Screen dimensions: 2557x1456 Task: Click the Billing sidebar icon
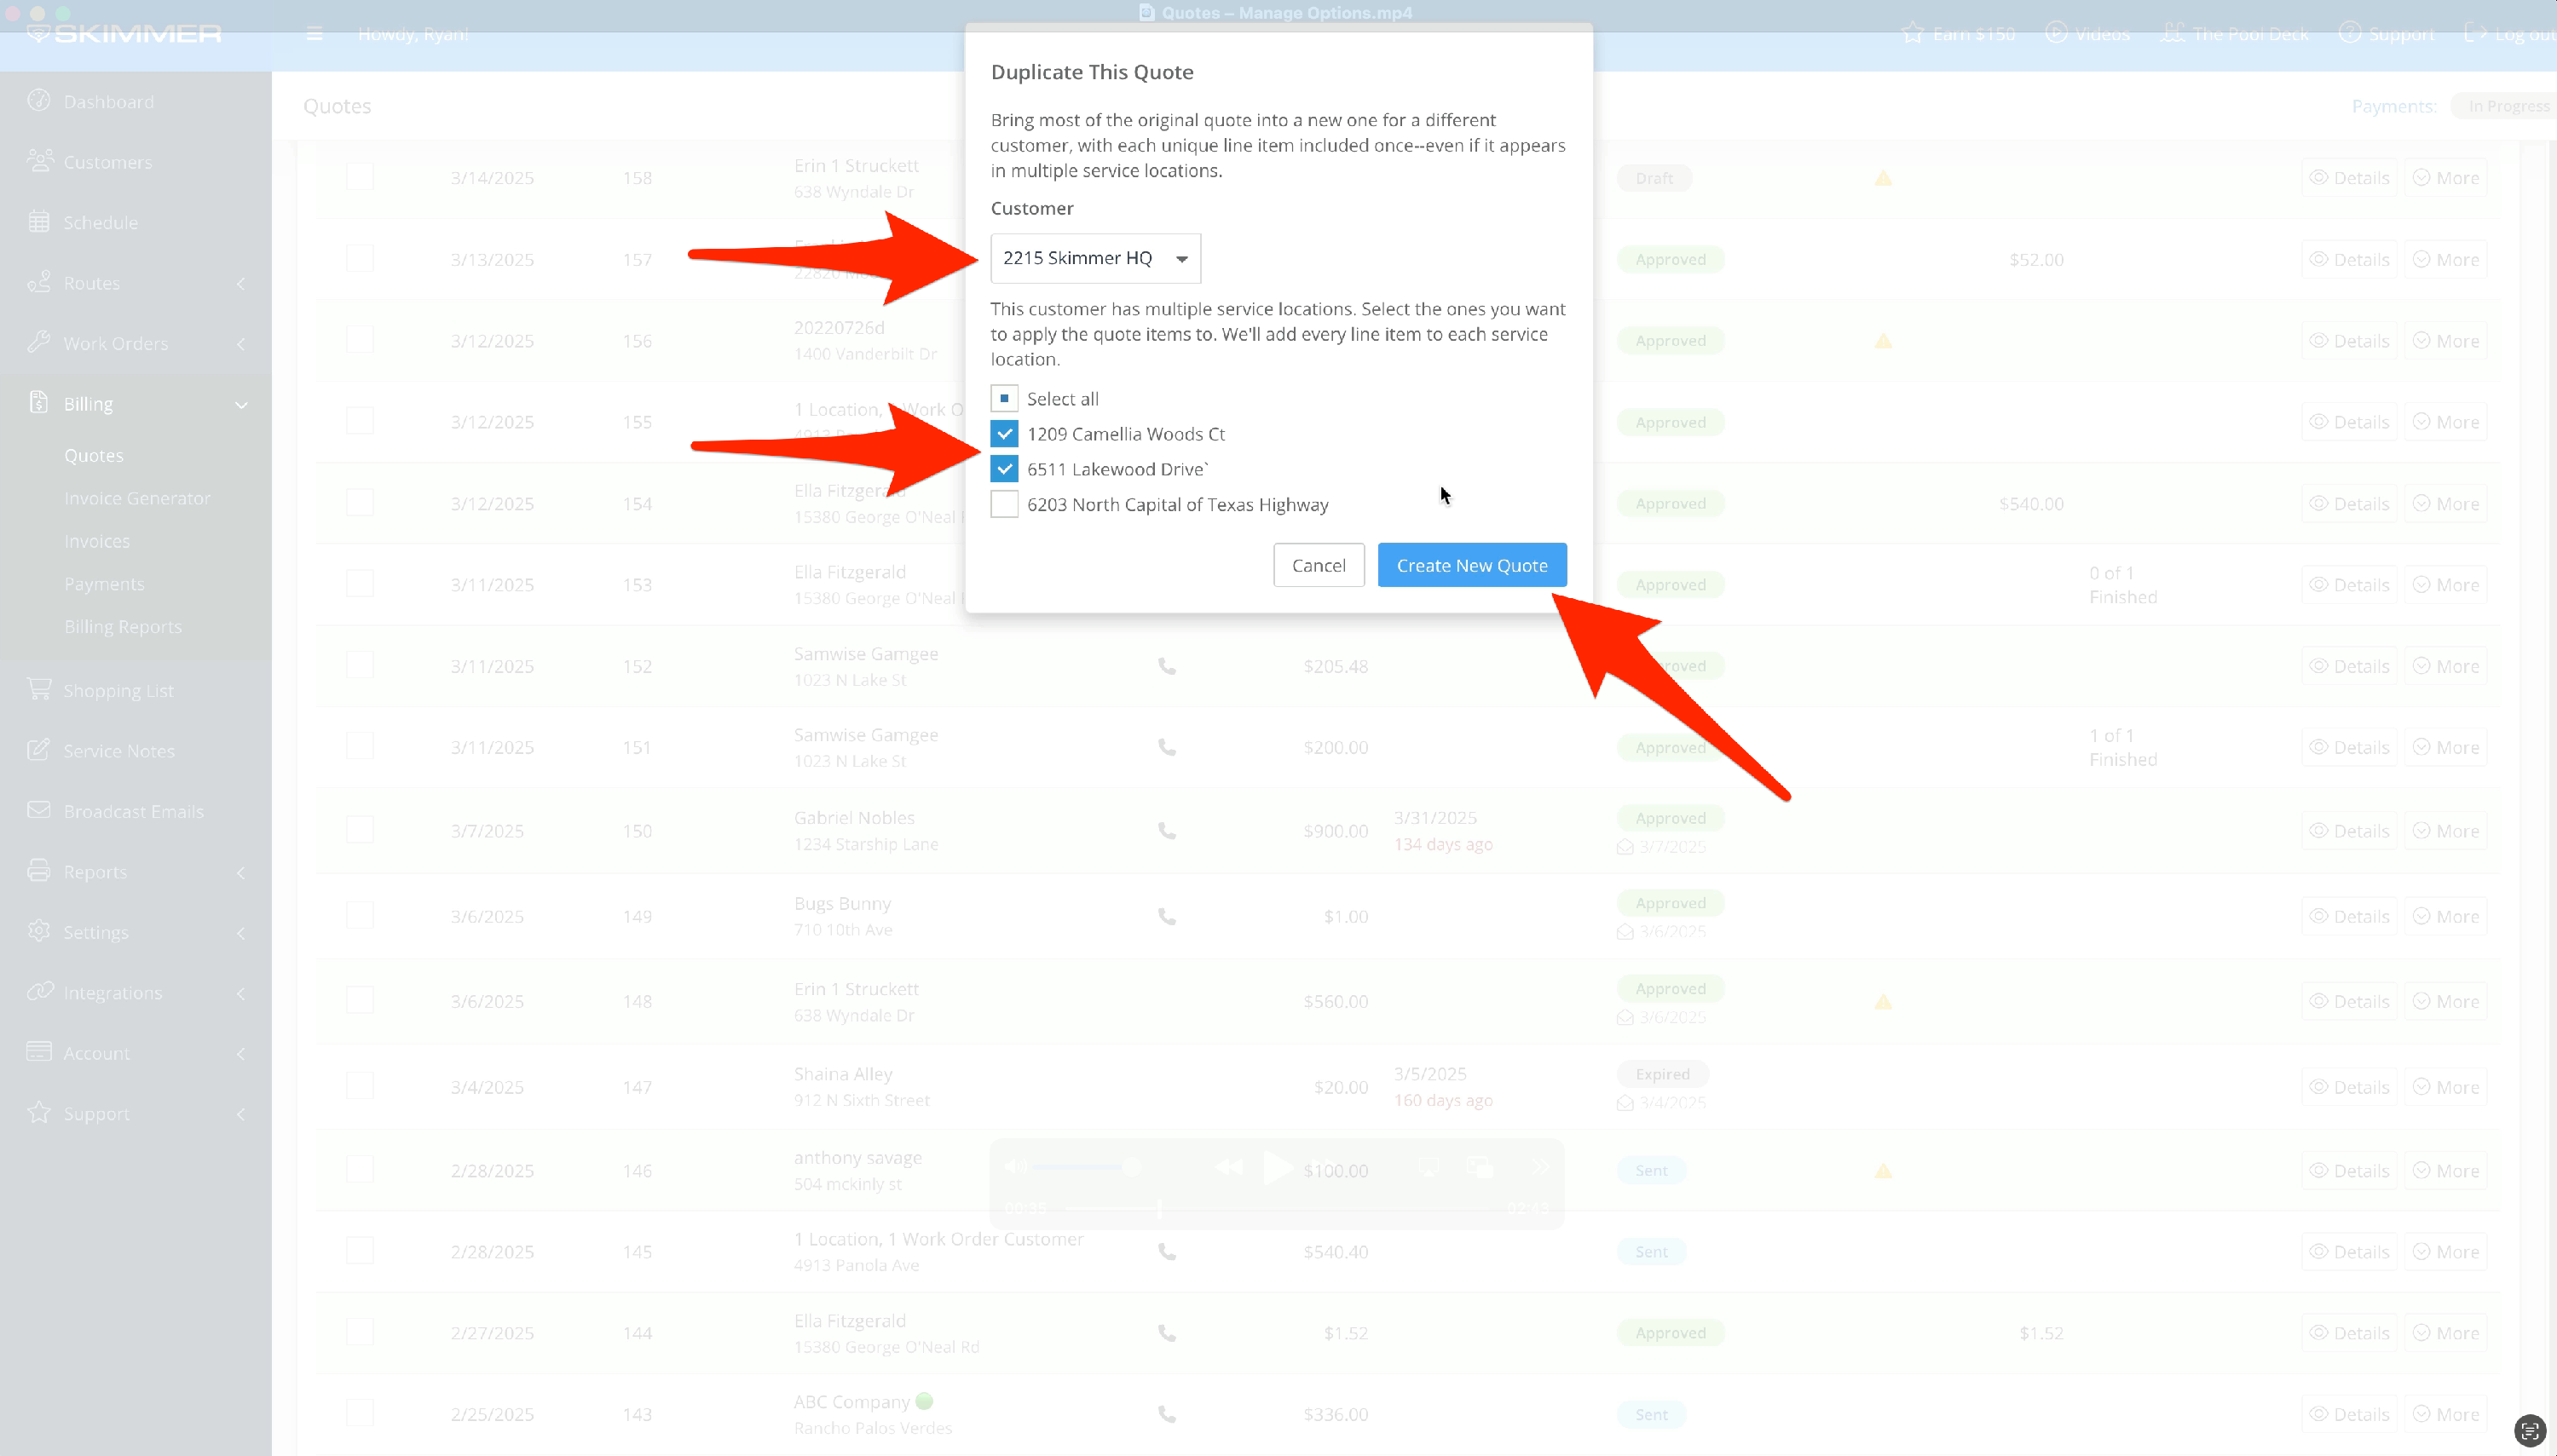point(39,402)
